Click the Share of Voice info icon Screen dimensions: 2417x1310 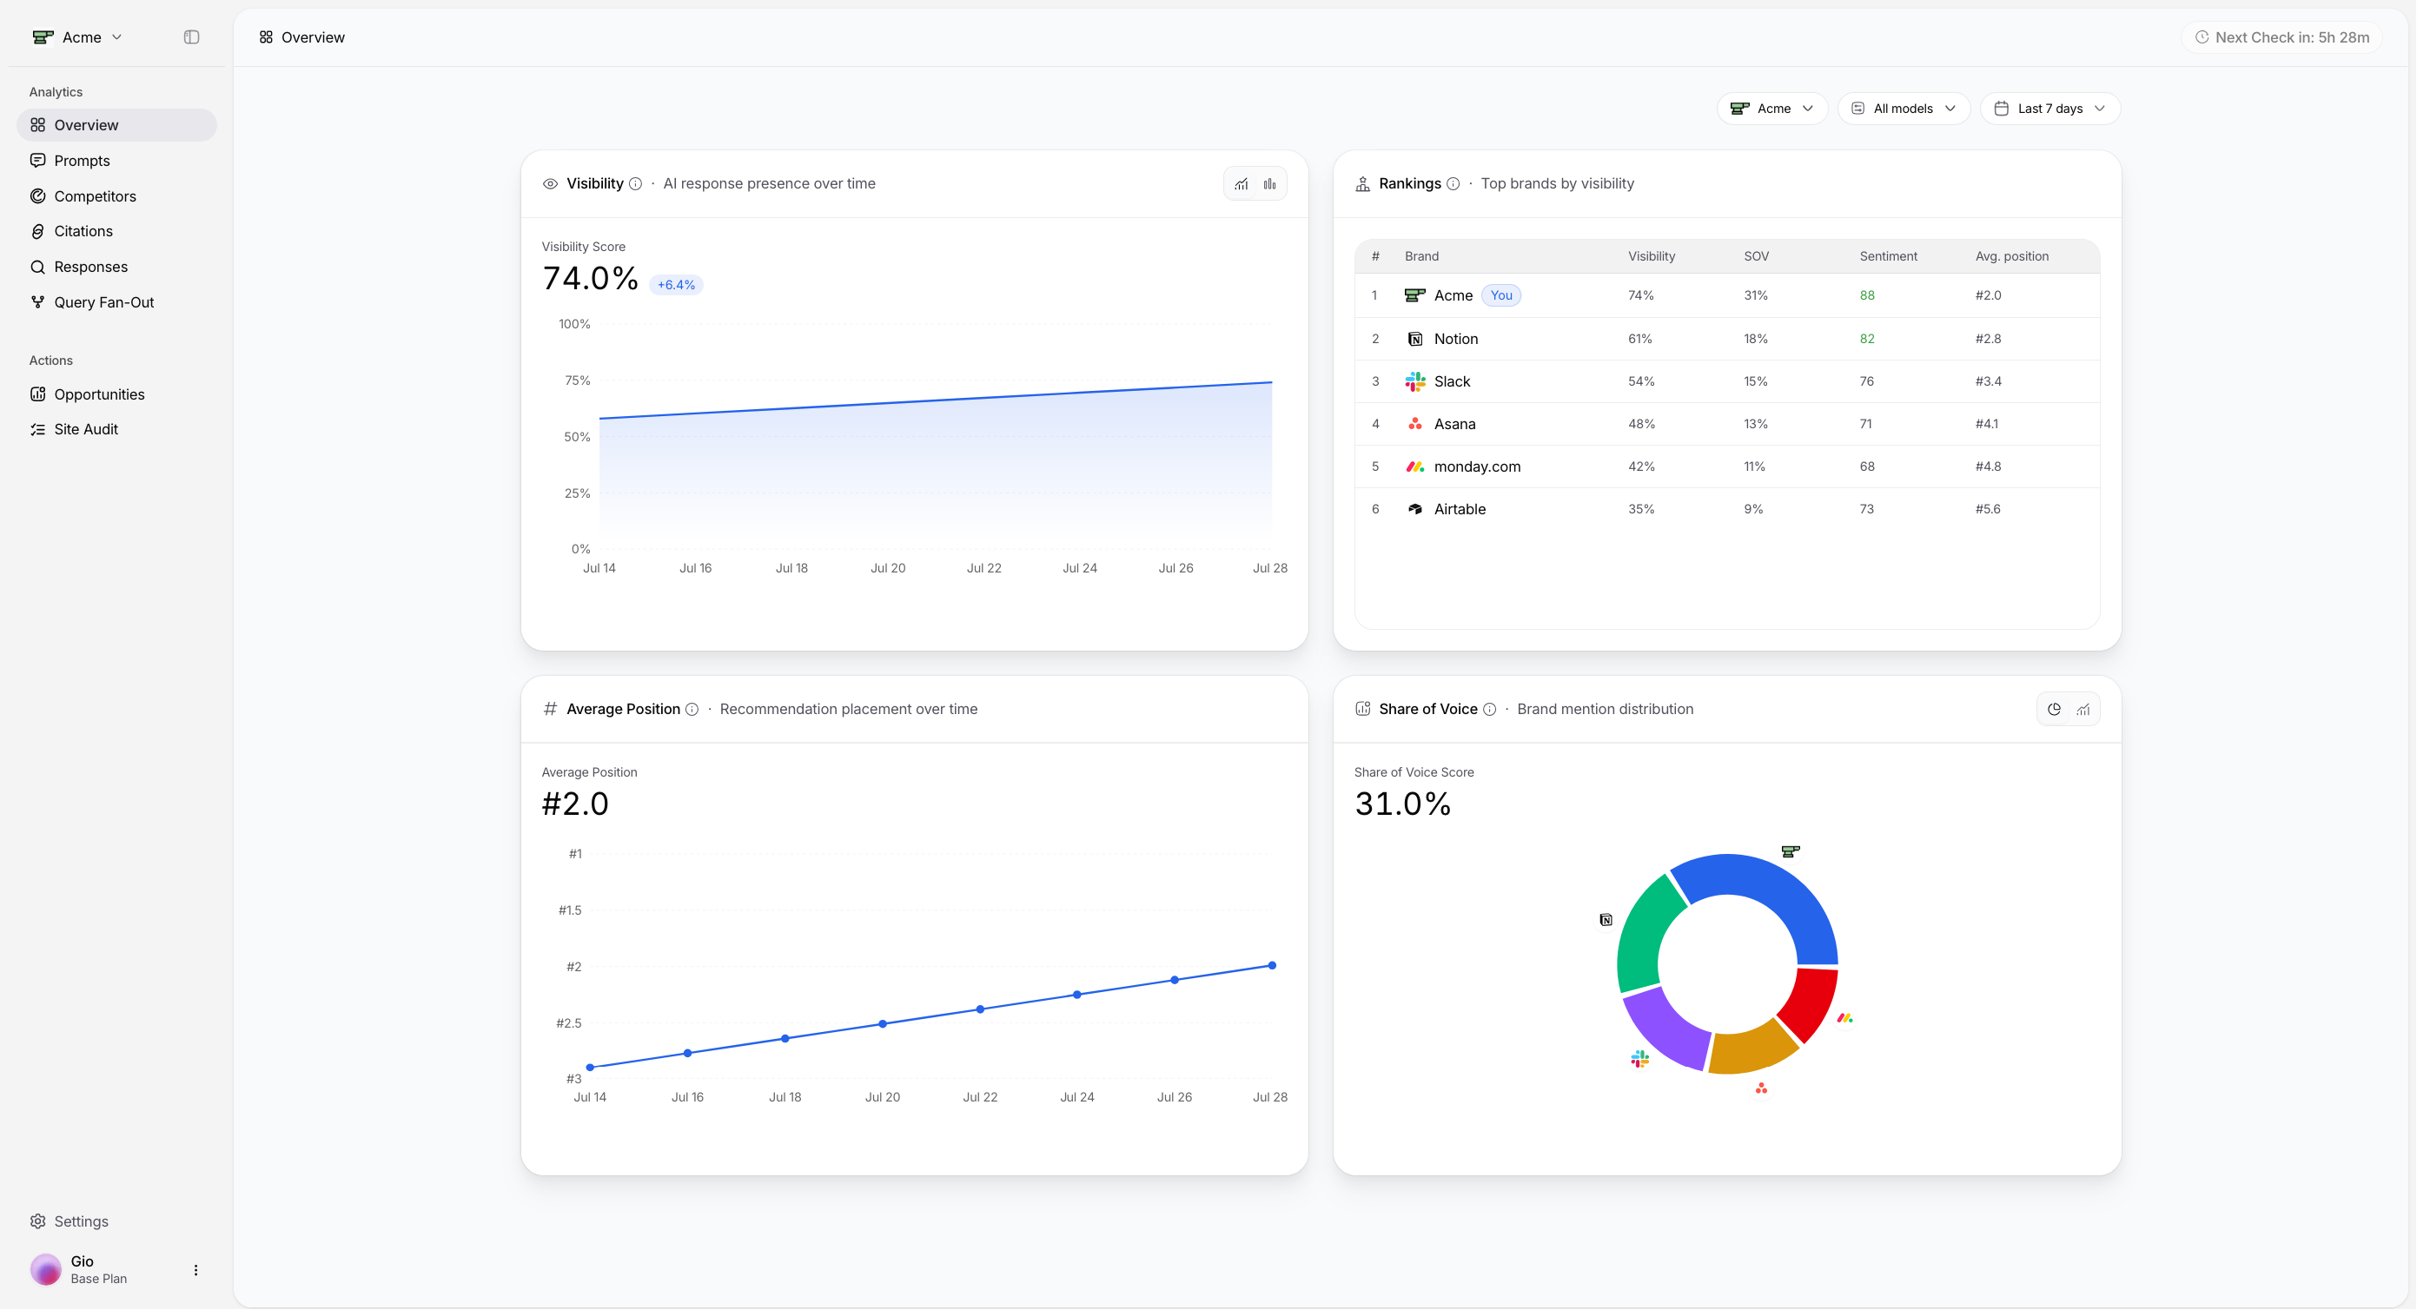click(x=1489, y=710)
